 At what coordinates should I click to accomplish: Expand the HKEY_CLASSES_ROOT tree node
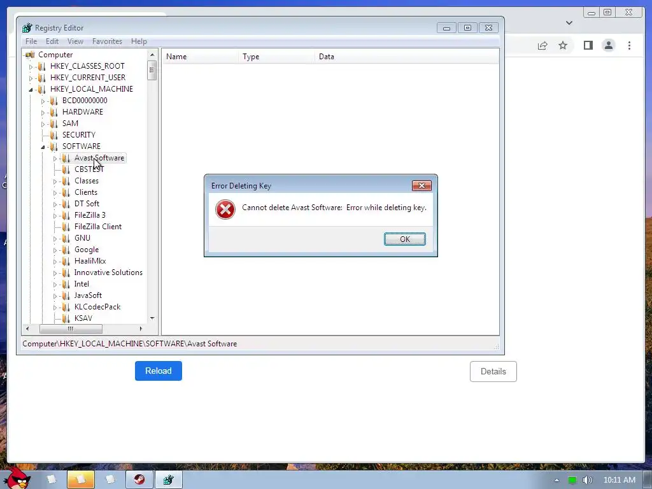click(31, 66)
